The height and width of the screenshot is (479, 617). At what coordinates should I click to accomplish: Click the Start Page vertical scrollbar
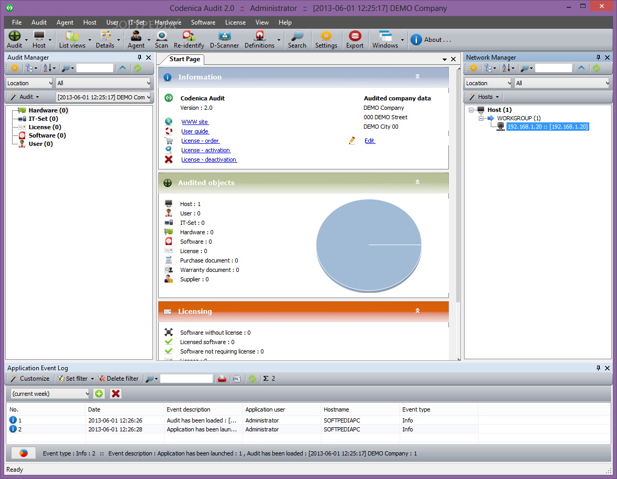[x=458, y=185]
